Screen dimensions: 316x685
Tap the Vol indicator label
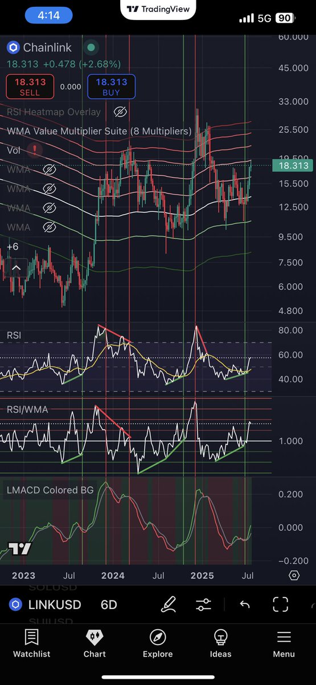[x=14, y=150]
